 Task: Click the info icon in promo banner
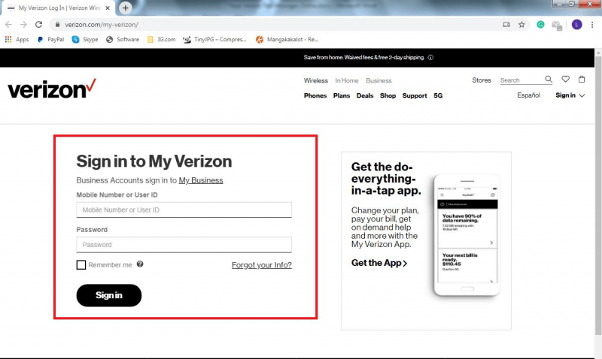coord(430,58)
